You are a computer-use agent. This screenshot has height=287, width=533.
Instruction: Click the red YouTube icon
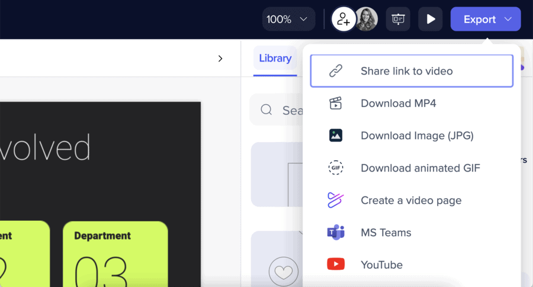336,264
